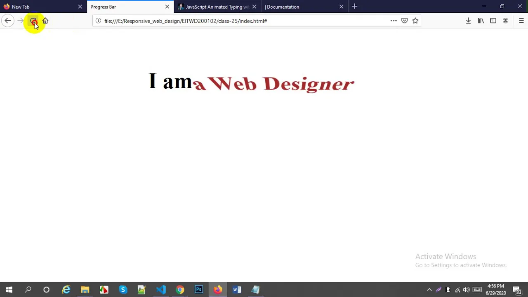Open File Explorer from taskbar
Screen dimensions: 528x297
pyautogui.click(x=85, y=290)
